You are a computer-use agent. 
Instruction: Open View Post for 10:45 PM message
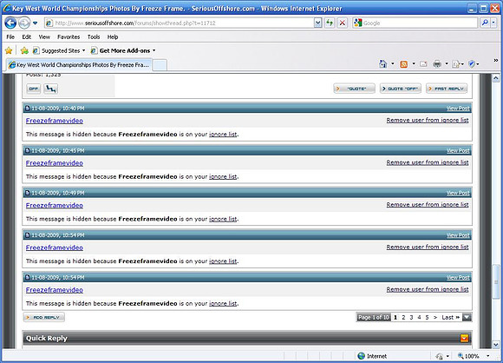pos(458,150)
